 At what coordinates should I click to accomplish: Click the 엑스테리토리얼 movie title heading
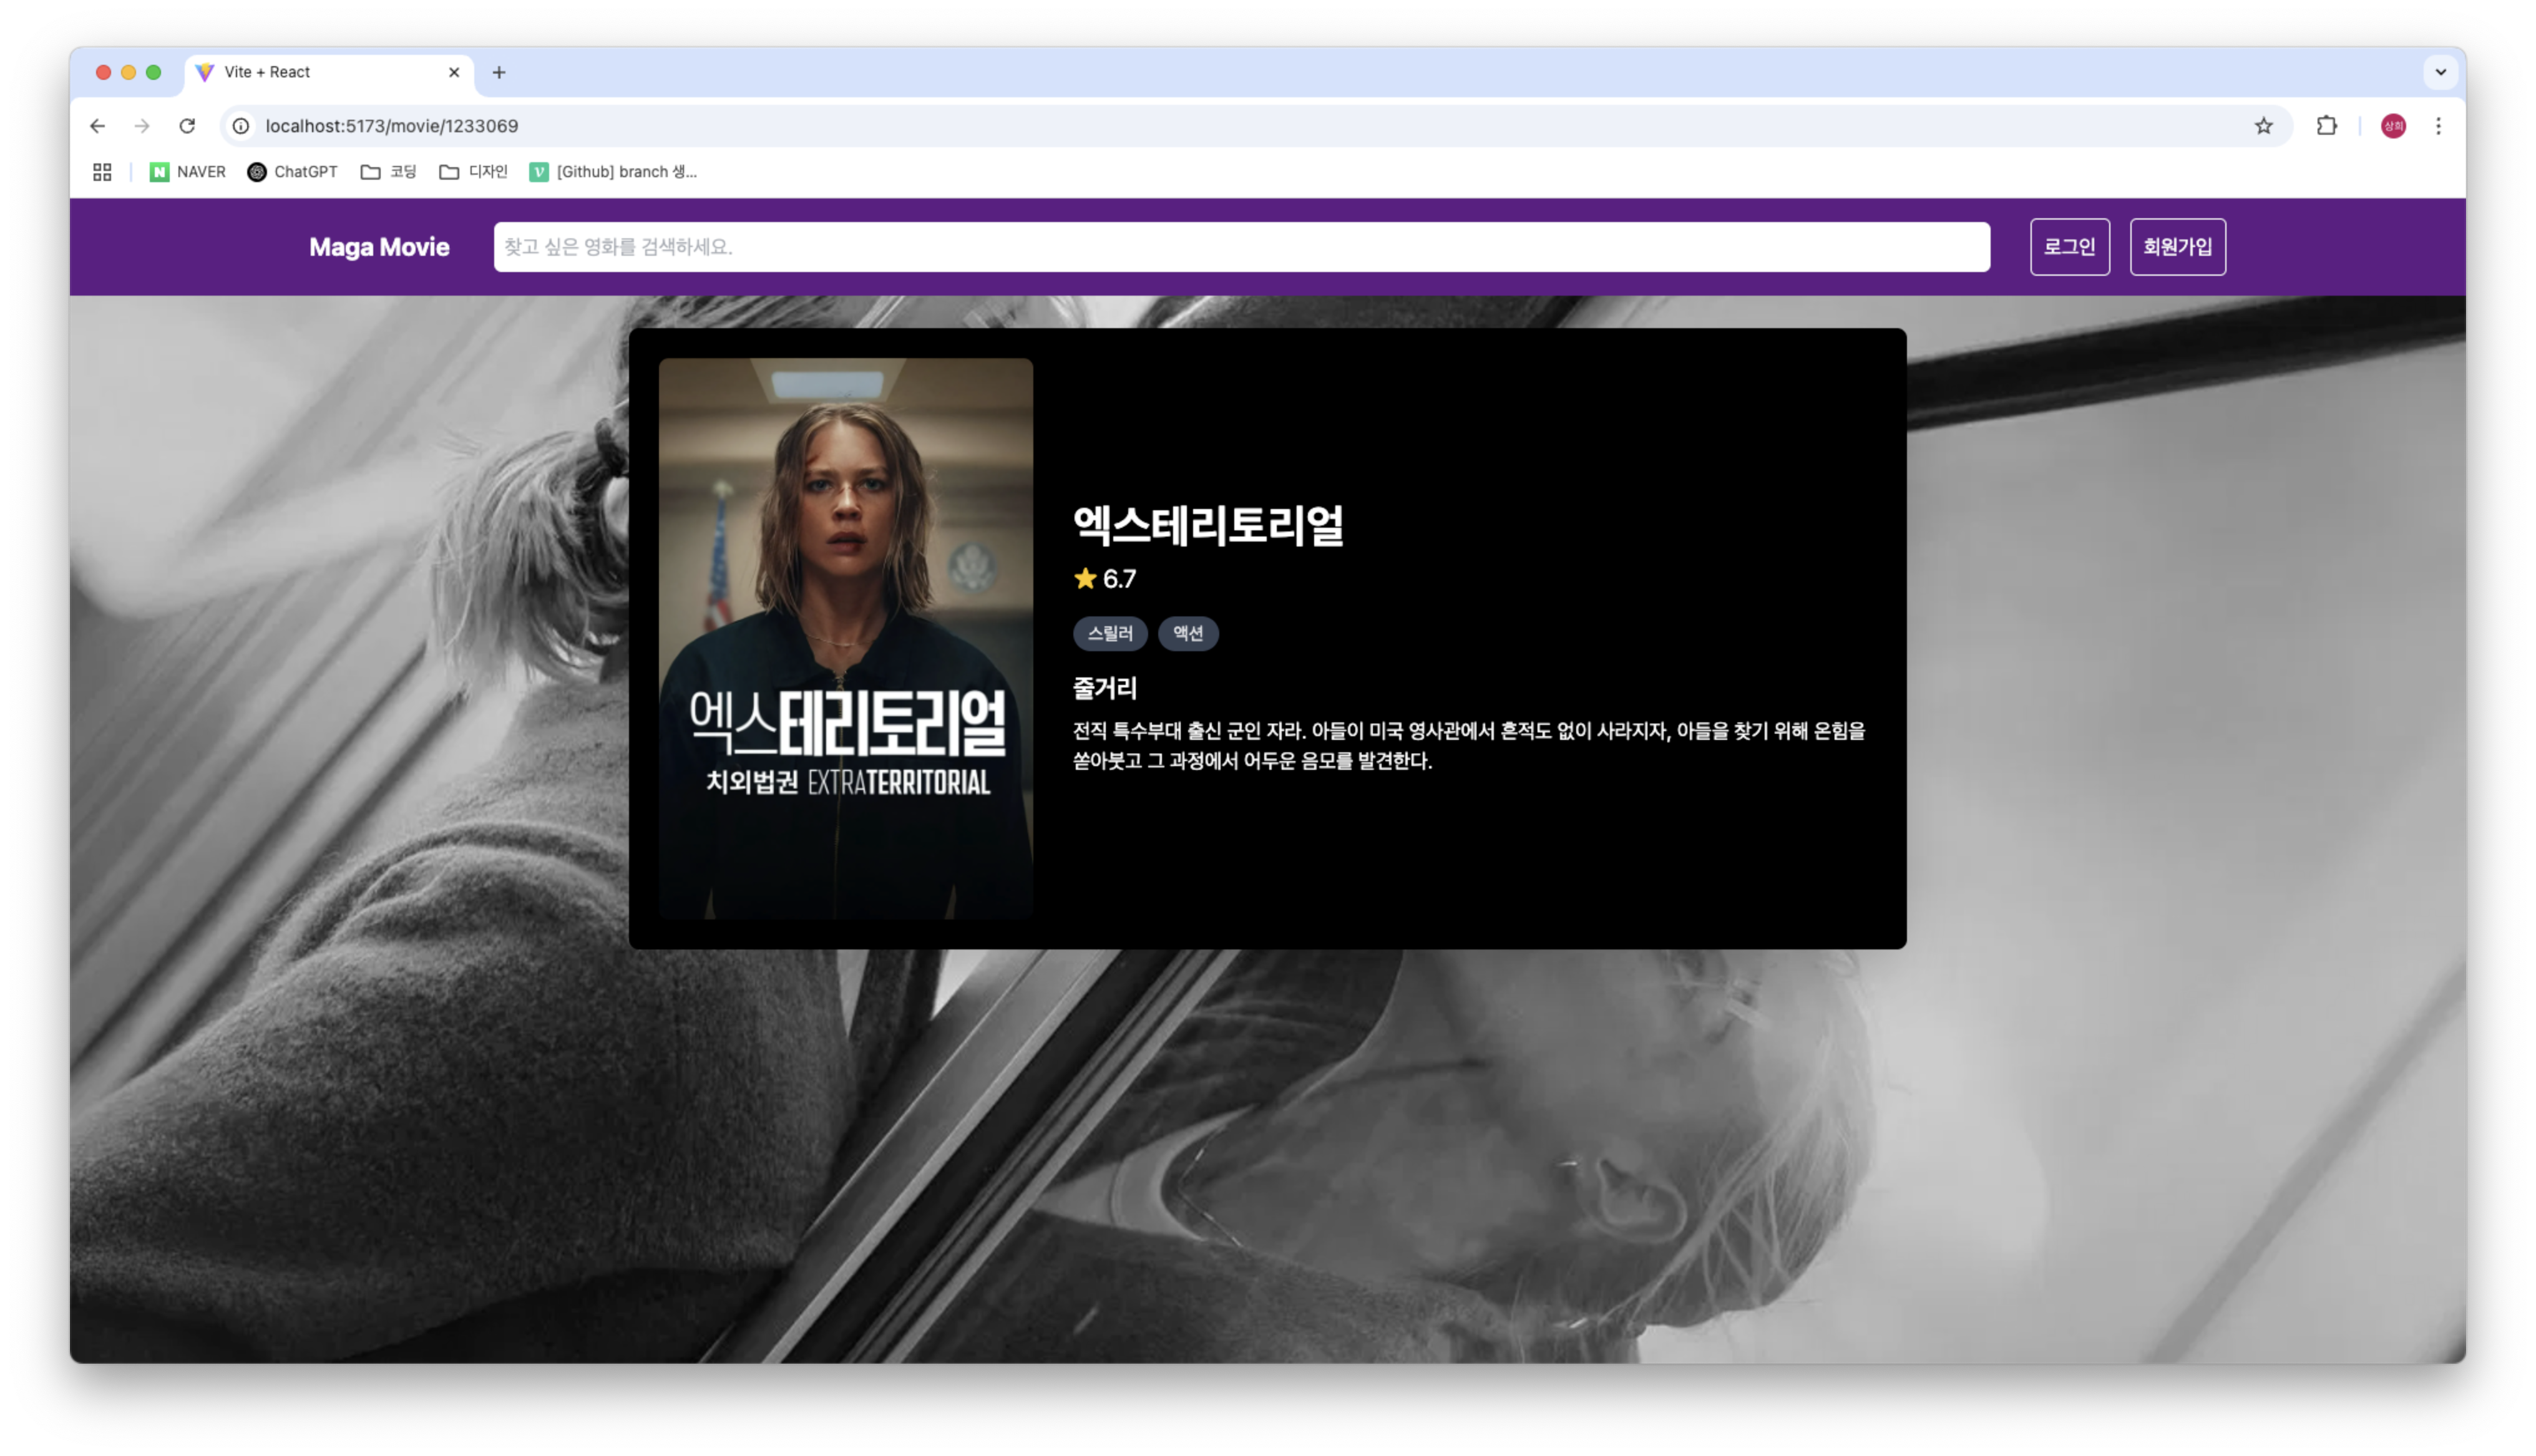(1208, 525)
